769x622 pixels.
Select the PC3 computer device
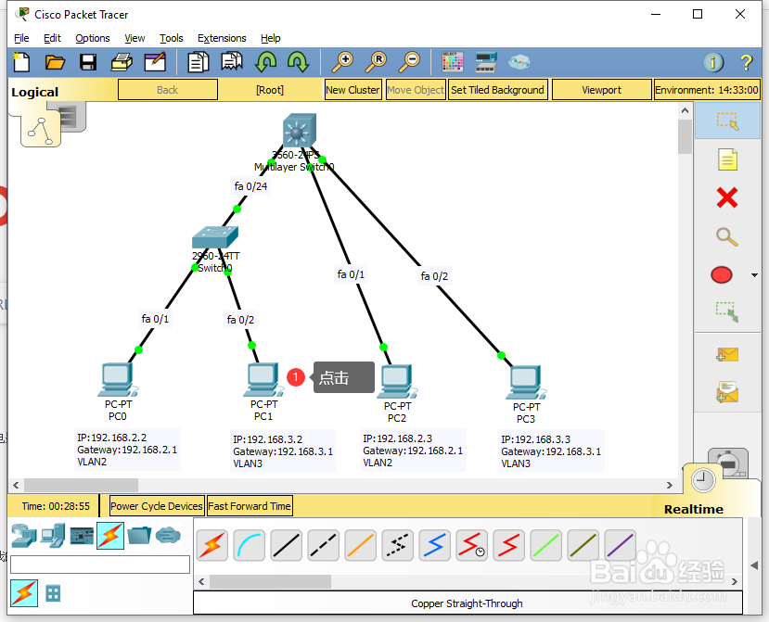pos(526,382)
